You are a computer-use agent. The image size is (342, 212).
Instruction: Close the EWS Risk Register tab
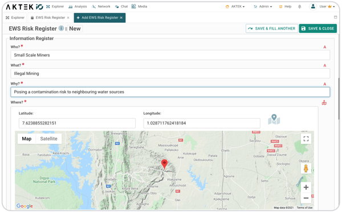point(68,18)
